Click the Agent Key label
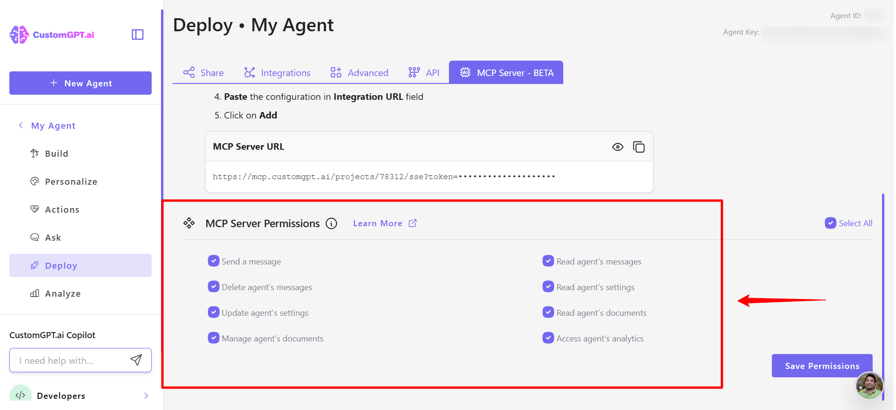The image size is (896, 410). pyautogui.click(x=741, y=32)
